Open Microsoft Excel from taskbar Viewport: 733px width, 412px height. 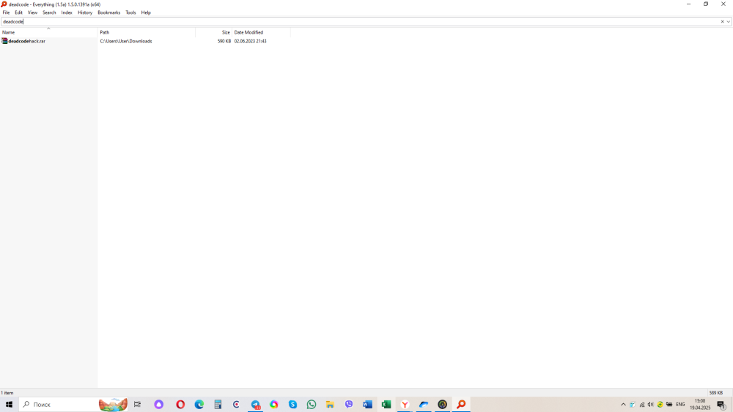click(386, 405)
